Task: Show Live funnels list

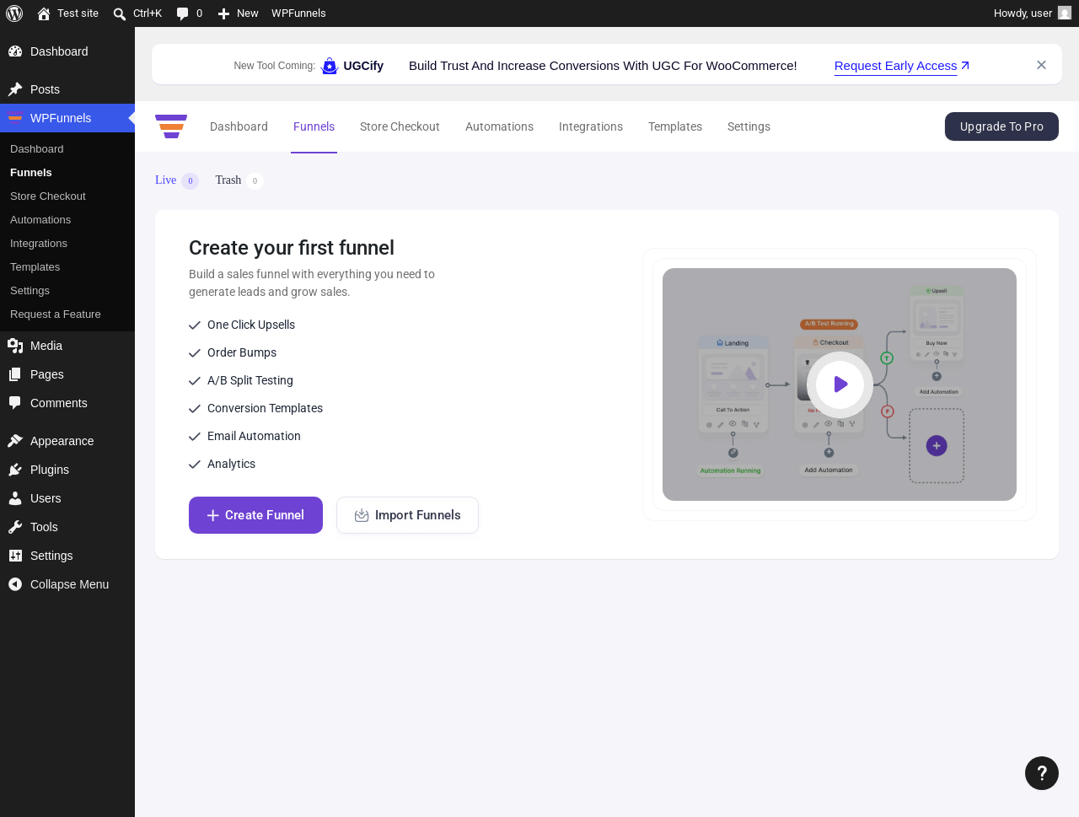Action: coord(176,180)
